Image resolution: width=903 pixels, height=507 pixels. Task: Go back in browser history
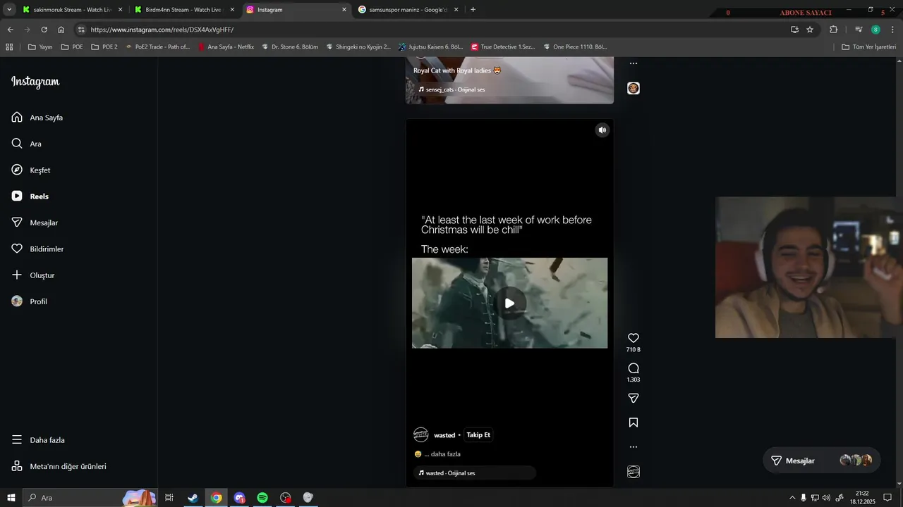tap(10, 30)
